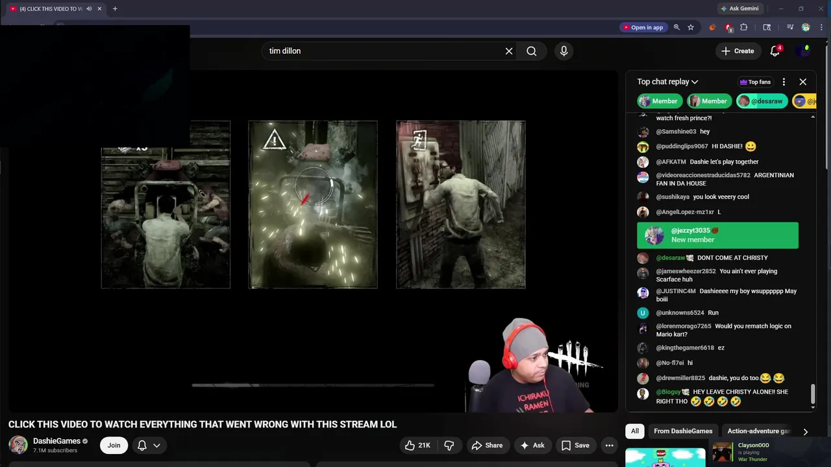
Task: Save the video to a playlist
Action: tap(575, 446)
